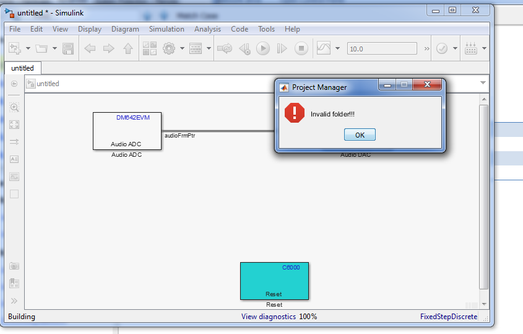Viewport: 523px width, 334px height.
Task: Expand the Data Inspector dropdown arrow
Action: pyautogui.click(x=337, y=48)
